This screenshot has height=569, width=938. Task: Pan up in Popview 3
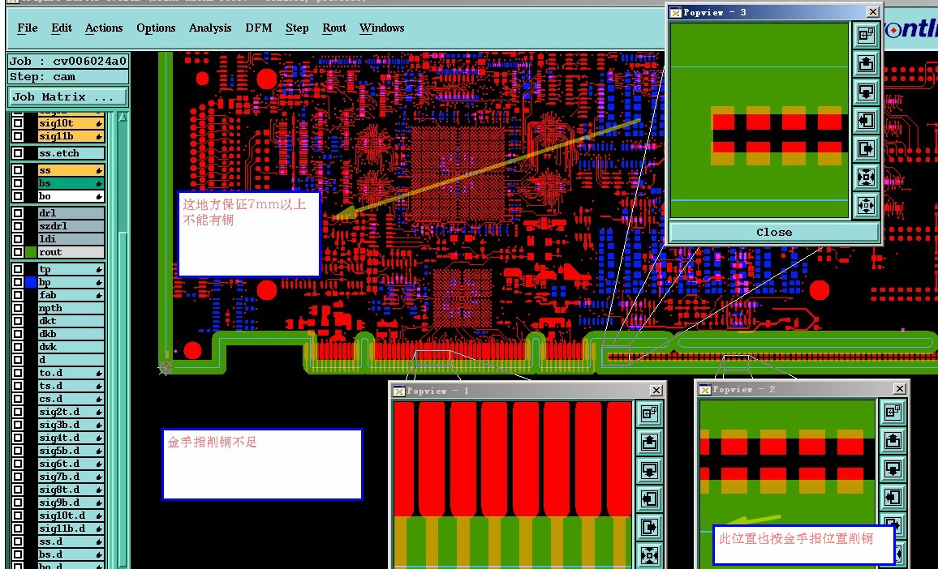click(x=866, y=63)
